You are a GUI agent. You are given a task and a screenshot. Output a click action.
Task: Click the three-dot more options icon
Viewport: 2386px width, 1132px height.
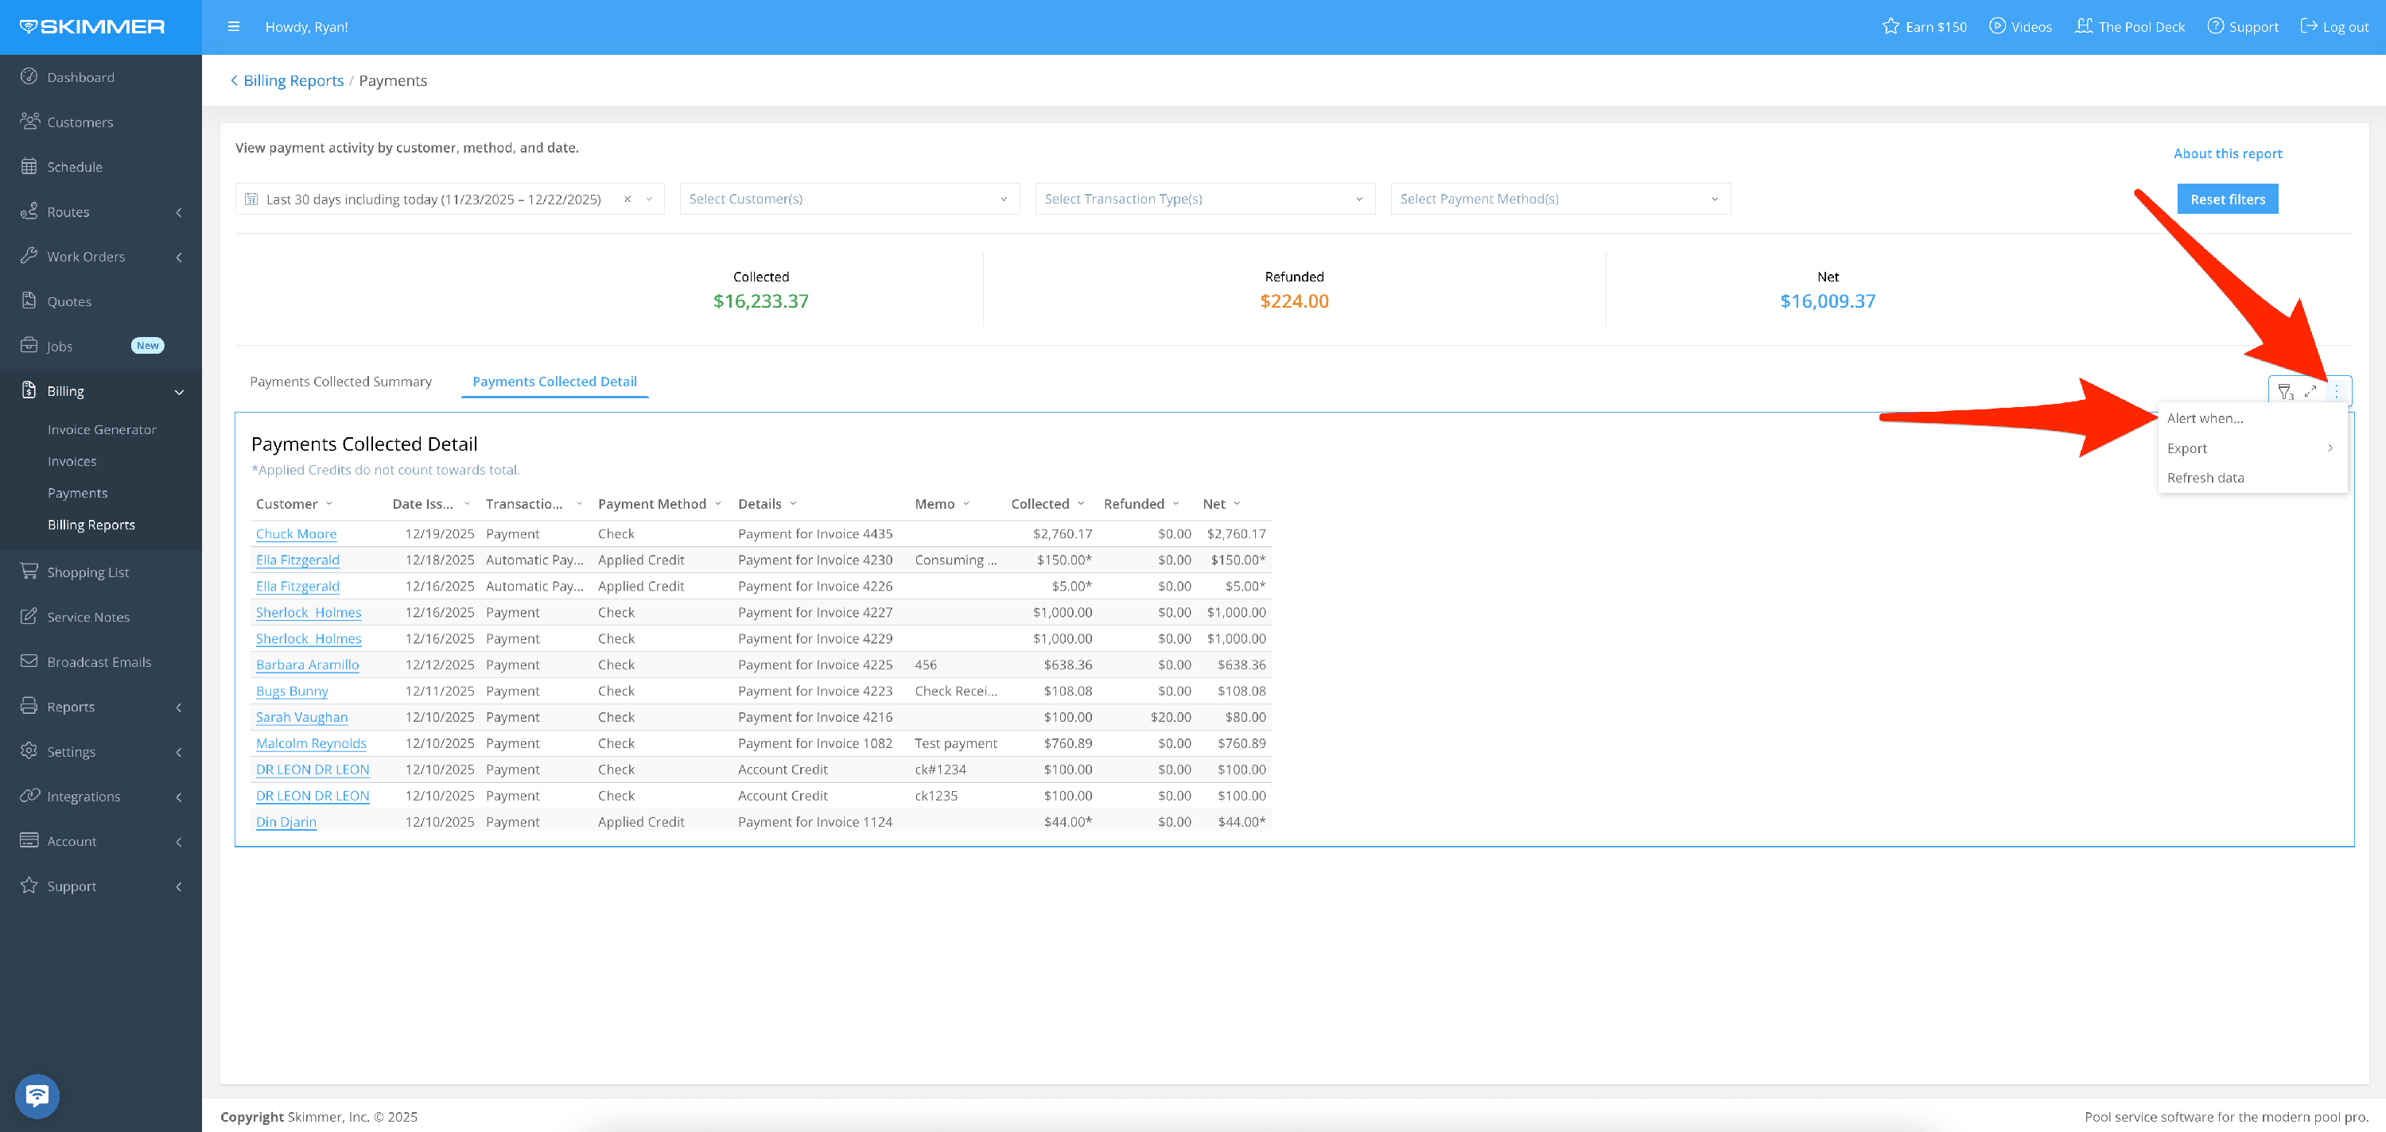tap(2336, 392)
